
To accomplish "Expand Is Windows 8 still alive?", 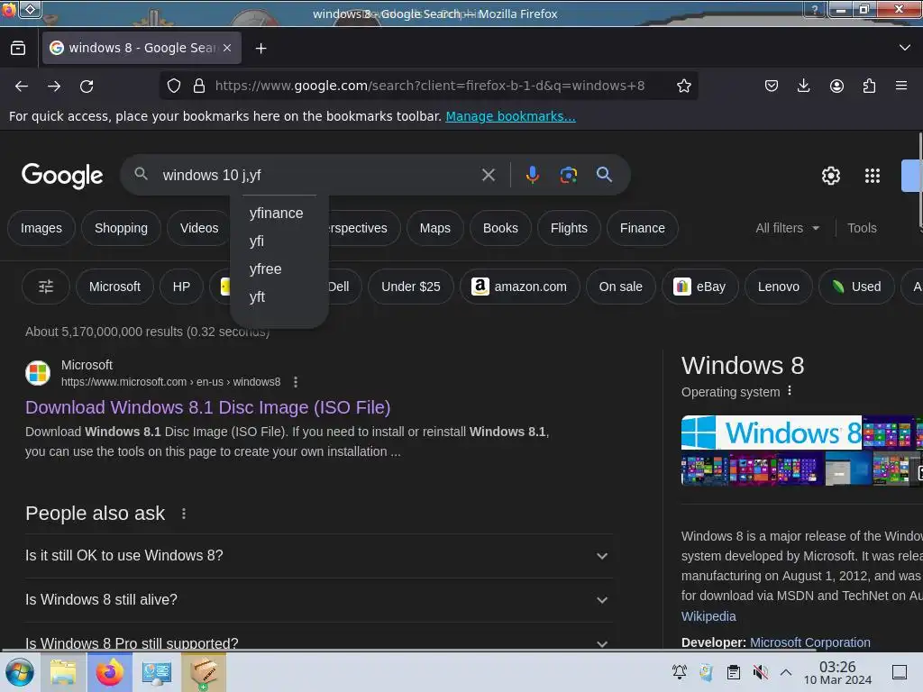I will 318,599.
